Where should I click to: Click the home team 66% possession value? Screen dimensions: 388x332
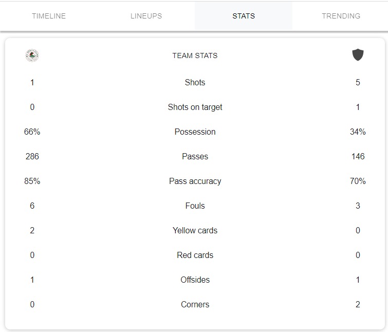pos(32,132)
